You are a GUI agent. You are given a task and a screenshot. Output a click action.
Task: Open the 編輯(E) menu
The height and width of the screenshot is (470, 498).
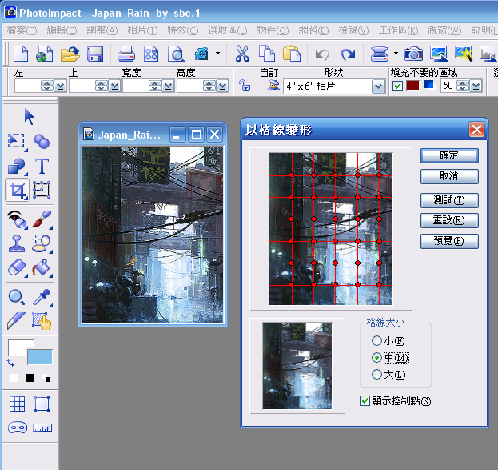[62, 30]
